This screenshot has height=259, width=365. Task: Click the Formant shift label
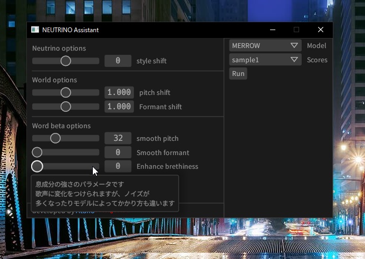tap(160, 107)
